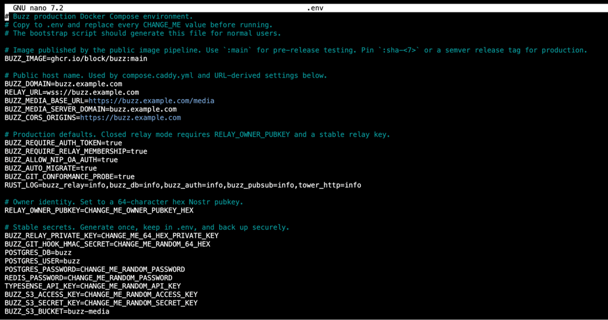Click the .env filename in title bar

(x=315, y=8)
